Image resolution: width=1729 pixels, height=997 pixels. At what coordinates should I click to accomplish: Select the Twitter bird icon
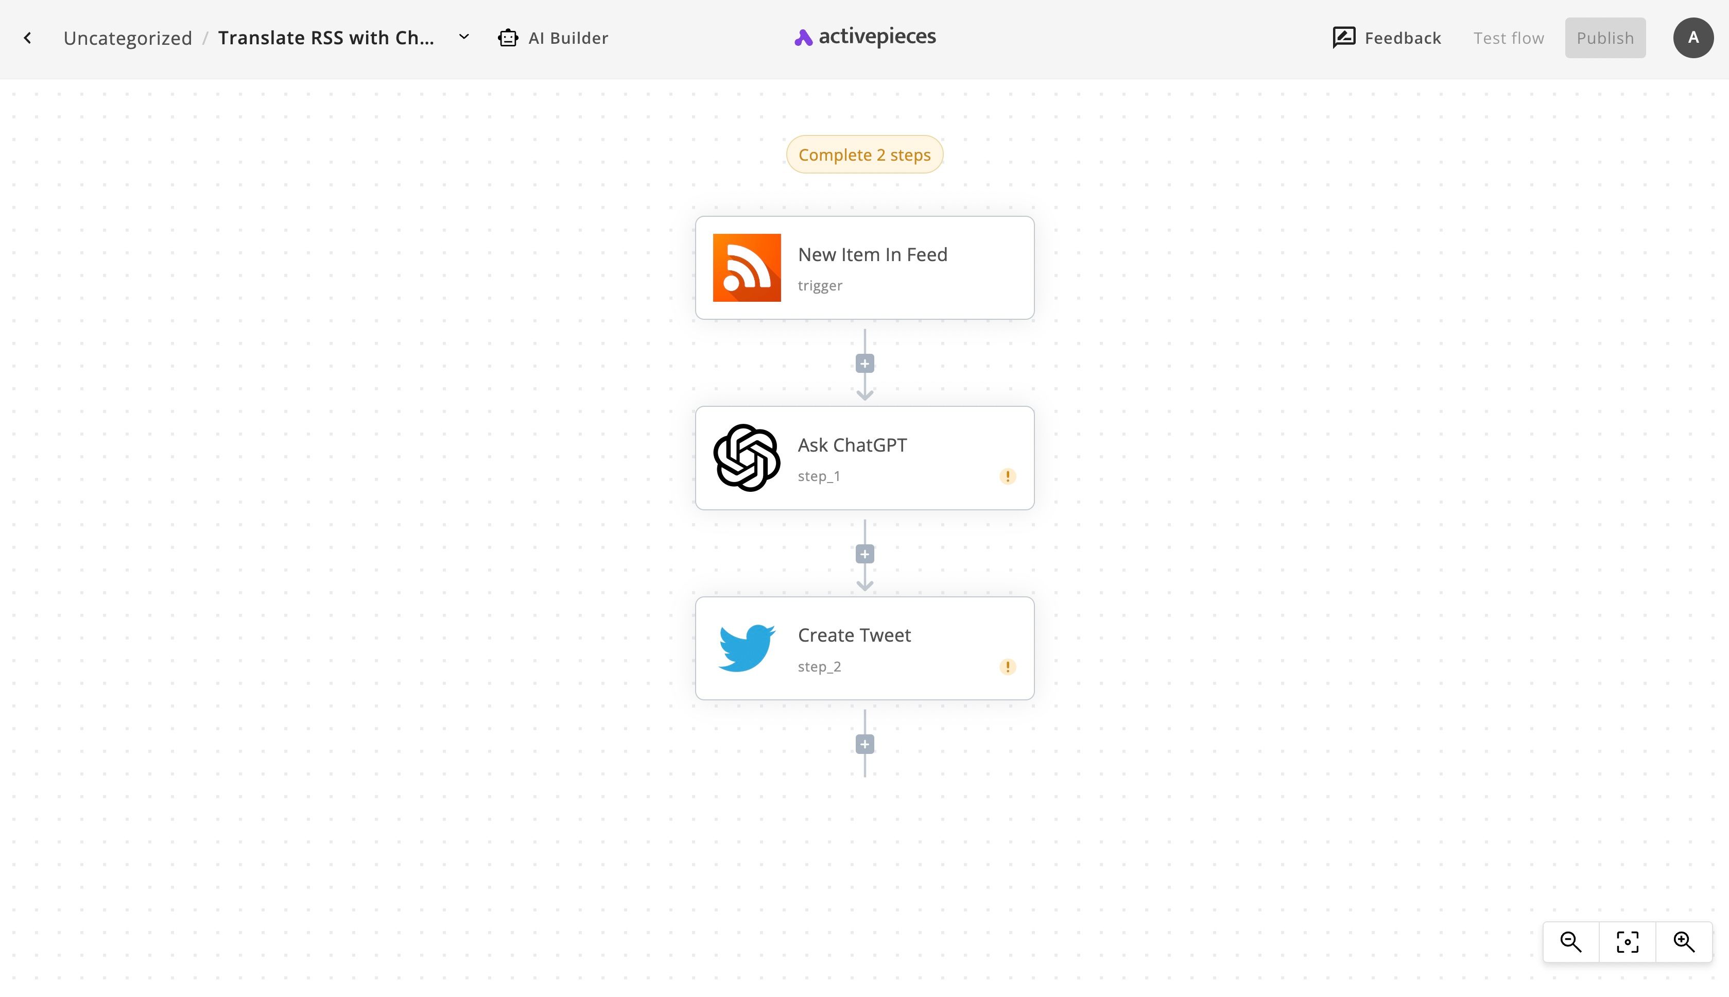pos(747,648)
